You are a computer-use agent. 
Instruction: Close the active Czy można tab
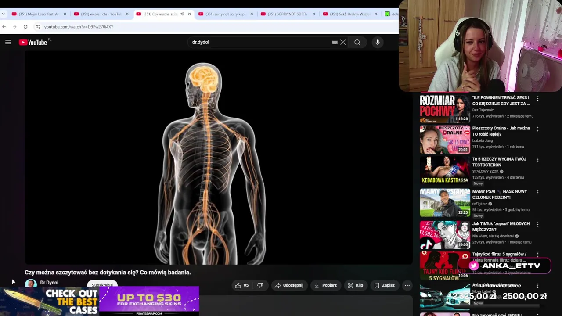tap(189, 14)
